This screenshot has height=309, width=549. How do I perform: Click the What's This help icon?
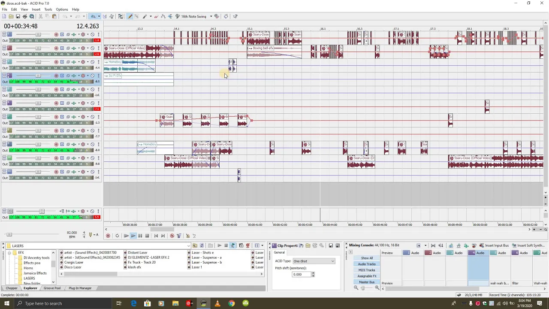point(235,16)
